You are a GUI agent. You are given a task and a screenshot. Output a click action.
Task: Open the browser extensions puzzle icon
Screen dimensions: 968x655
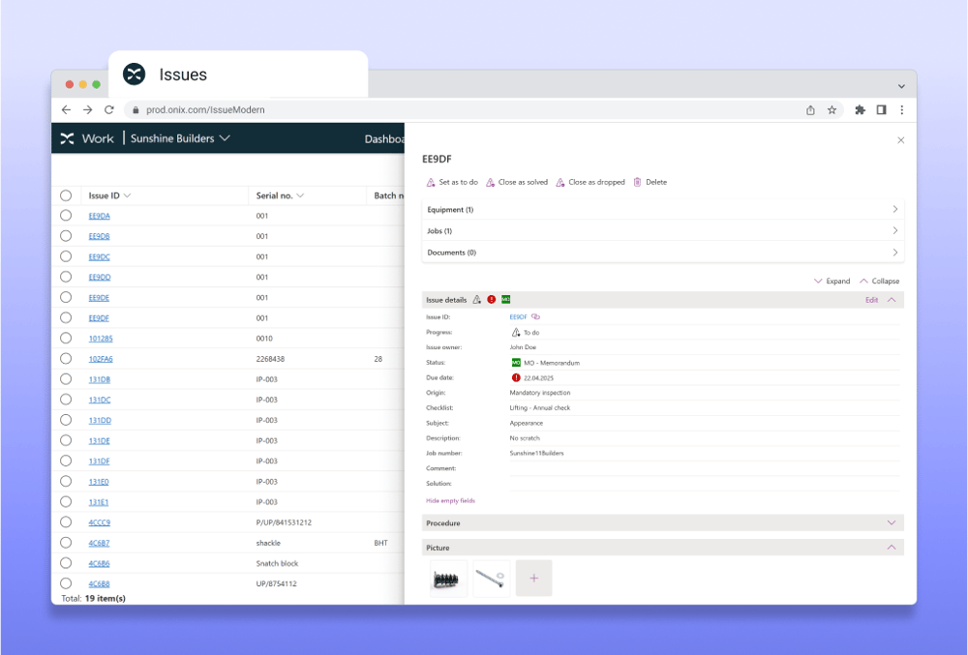point(860,110)
